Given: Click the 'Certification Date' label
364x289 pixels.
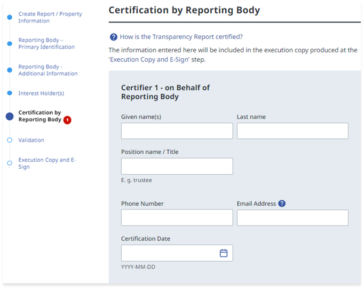Looking at the screenshot, I should (146, 239).
